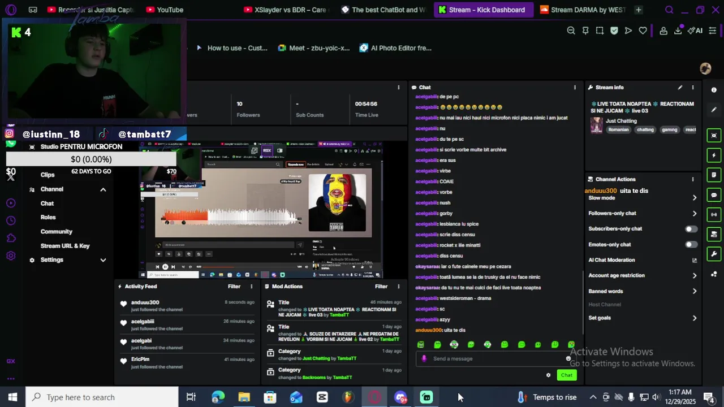Switch to Stream DARMA SoundCloud tab

[583, 10]
